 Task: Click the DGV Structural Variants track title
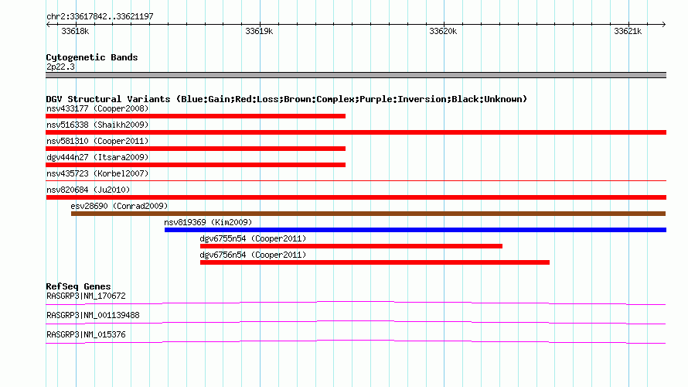[287, 99]
